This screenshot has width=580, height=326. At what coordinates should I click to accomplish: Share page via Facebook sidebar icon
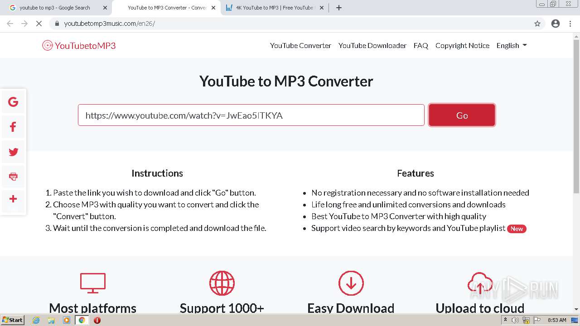(13, 127)
